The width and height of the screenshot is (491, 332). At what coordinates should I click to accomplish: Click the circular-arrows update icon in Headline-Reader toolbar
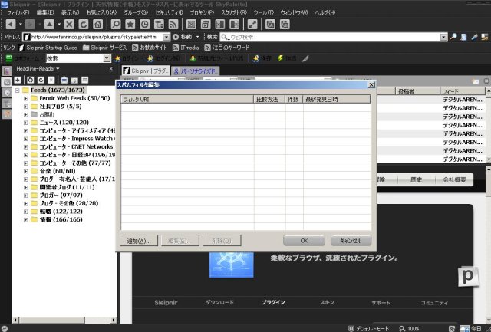point(31,80)
